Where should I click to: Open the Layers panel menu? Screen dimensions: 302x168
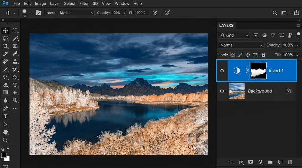[x=298, y=25]
